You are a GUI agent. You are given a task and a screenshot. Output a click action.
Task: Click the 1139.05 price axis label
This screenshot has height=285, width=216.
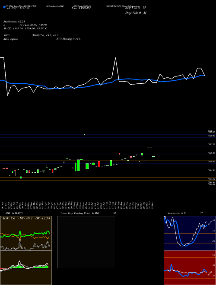coord(211,161)
